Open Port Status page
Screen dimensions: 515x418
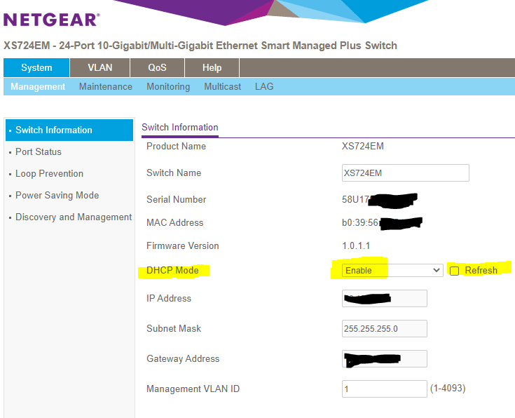[x=39, y=152]
